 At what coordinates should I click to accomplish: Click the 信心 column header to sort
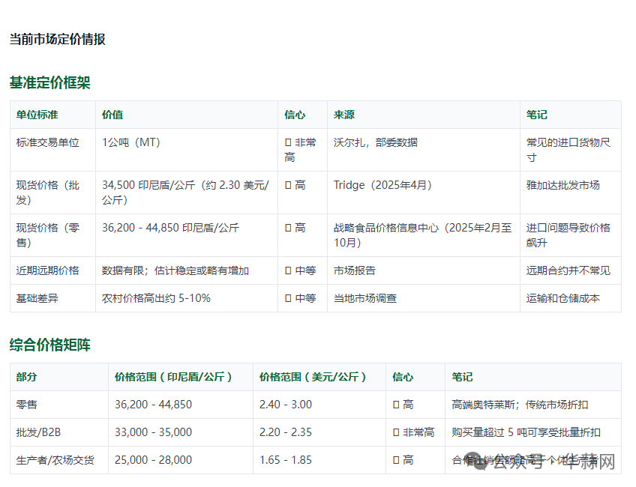(295, 115)
